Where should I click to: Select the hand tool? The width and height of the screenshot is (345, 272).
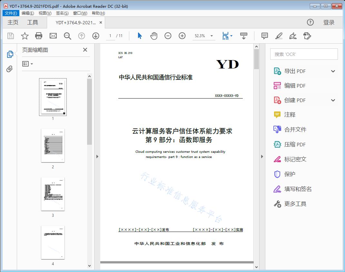click(x=154, y=36)
